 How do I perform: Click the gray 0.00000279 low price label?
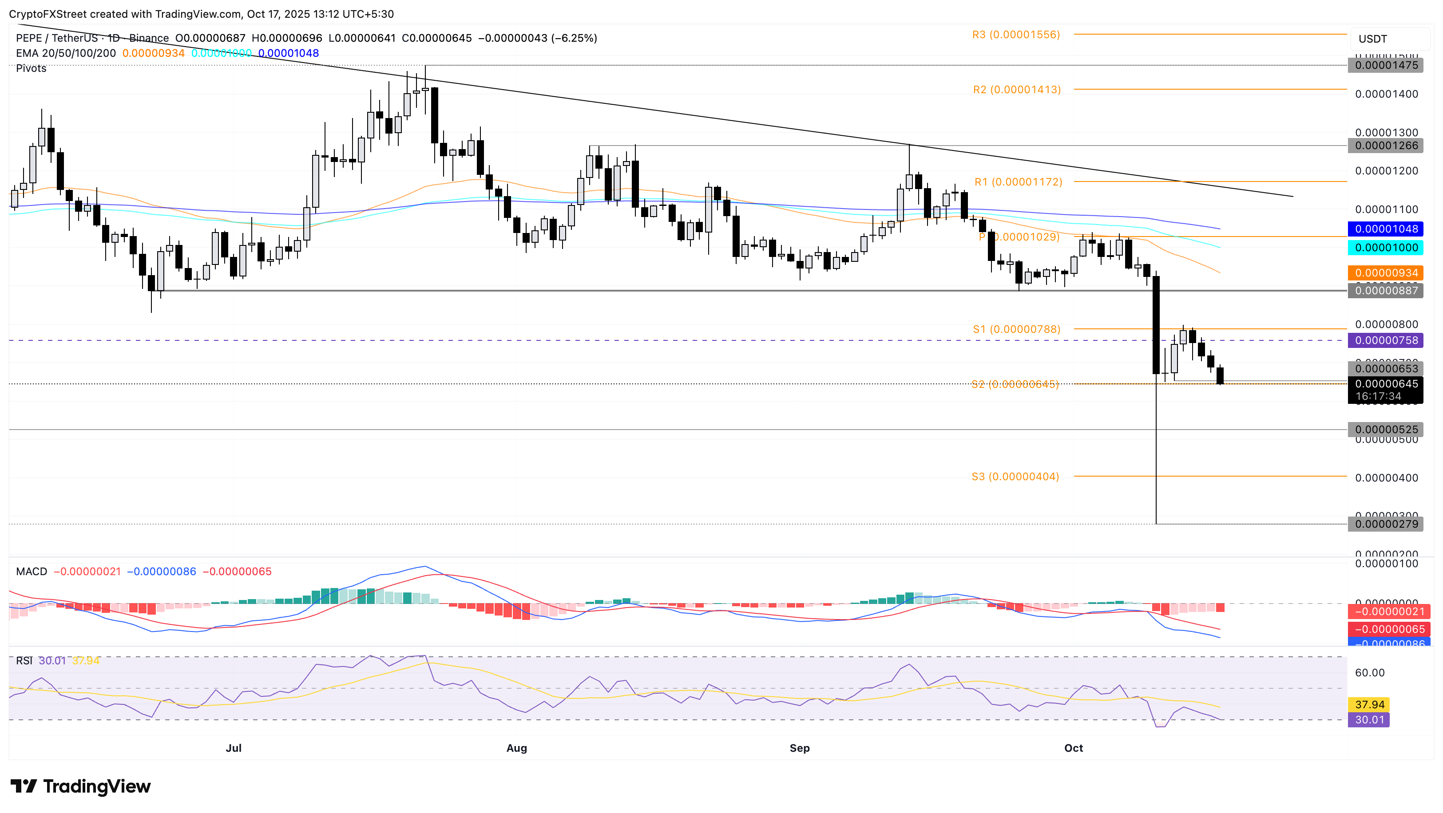coord(1386,524)
